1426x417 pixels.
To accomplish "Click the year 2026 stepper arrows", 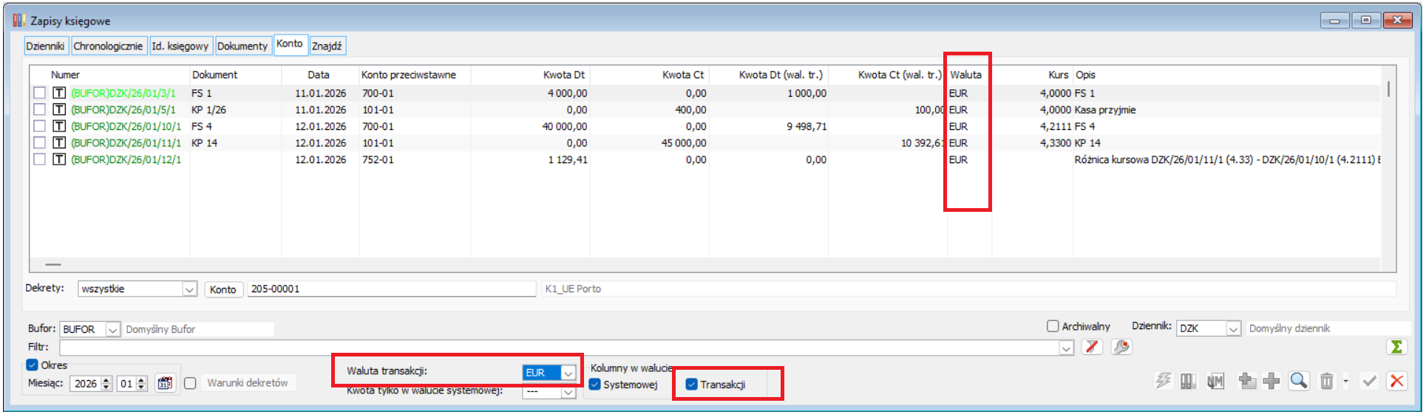I will click(106, 383).
